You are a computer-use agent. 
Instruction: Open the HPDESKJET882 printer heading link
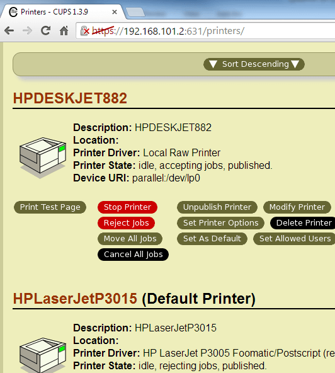click(x=70, y=98)
